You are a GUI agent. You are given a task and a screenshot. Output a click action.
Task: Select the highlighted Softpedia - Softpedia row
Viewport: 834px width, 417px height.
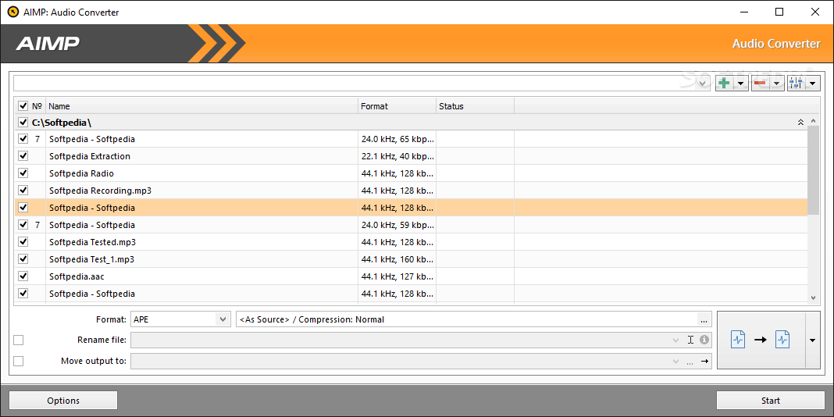tap(411, 208)
